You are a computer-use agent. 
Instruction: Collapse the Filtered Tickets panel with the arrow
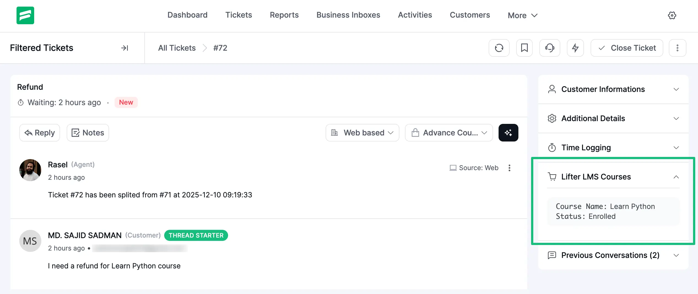click(x=125, y=48)
